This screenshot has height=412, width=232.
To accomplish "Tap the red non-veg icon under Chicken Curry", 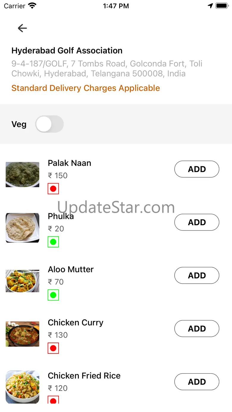I will 53,348.
